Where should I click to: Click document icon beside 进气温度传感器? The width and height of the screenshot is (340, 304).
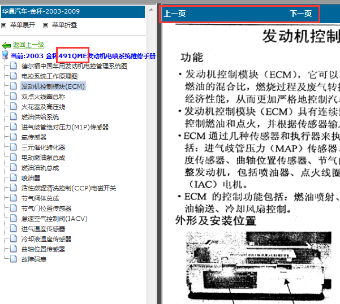[14, 228]
